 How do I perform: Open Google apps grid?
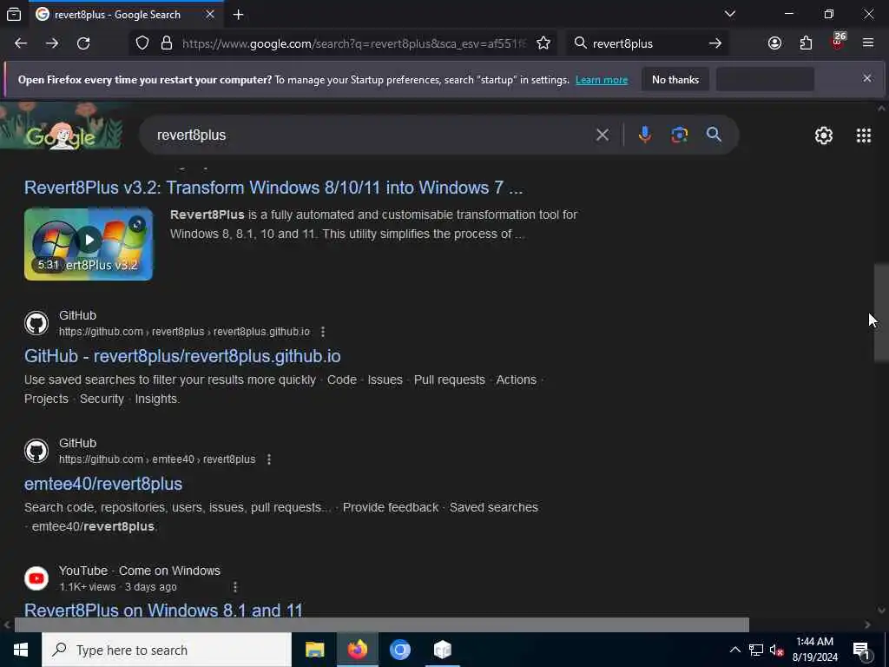point(863,135)
